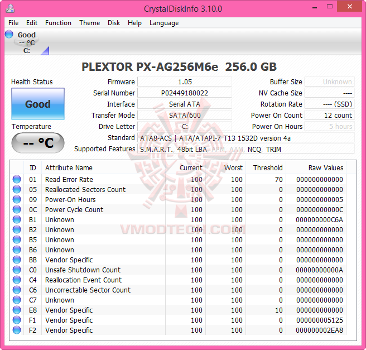Click the Interface field showing Serial ATA
The width and height of the screenshot is (366, 350).
tap(185, 104)
